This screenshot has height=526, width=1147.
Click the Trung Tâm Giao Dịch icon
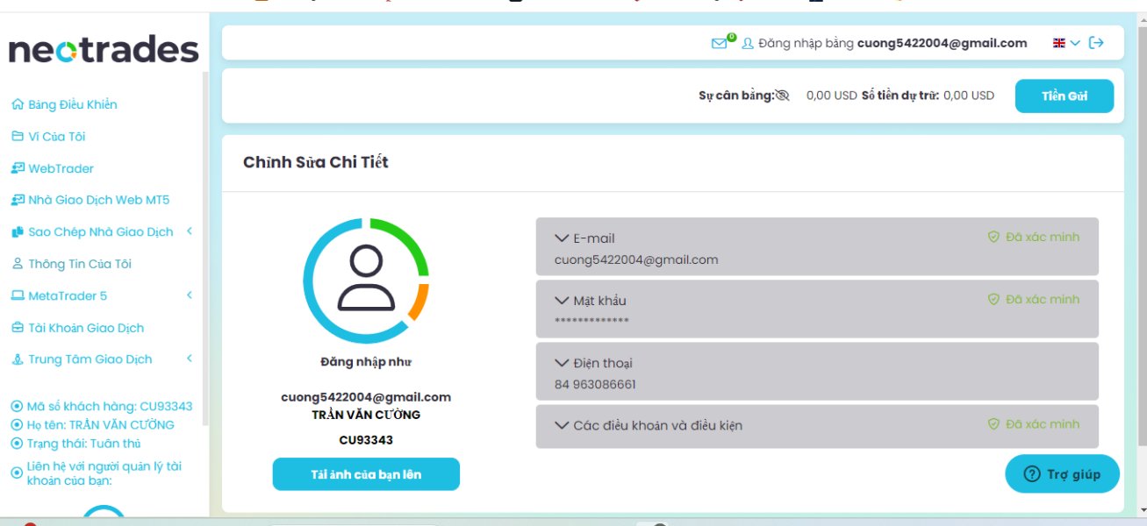click(x=17, y=359)
